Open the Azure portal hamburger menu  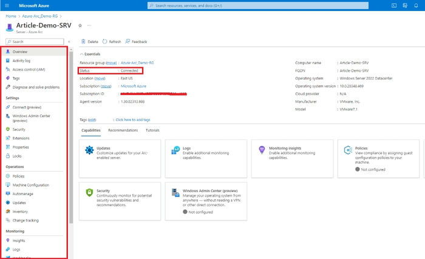coord(7,5)
